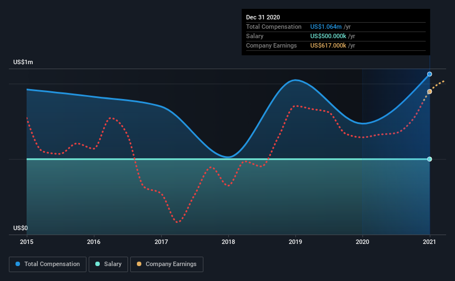This screenshot has width=455, height=281.
Task: Click the US$617.000k company earnings value
Action: 328,45
